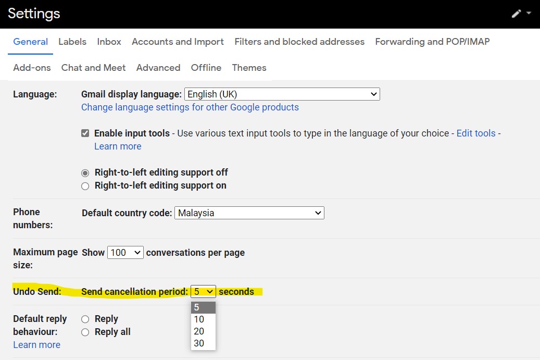Select Right-to-left editing support on
This screenshot has width=540, height=360.
click(x=85, y=186)
